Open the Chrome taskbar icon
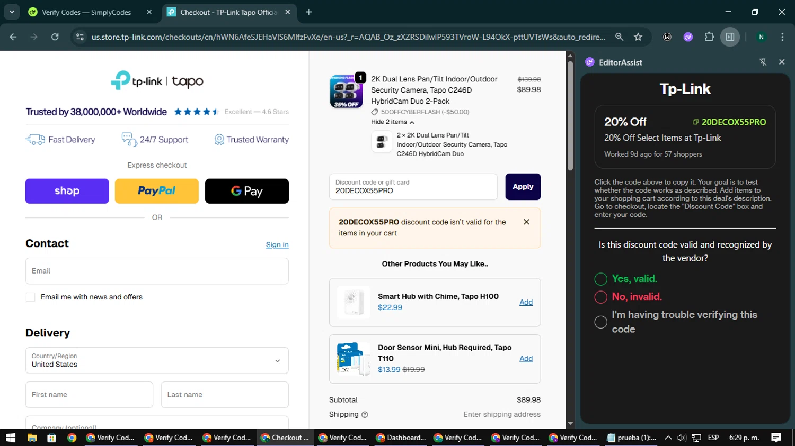This screenshot has width=795, height=446. point(72,438)
